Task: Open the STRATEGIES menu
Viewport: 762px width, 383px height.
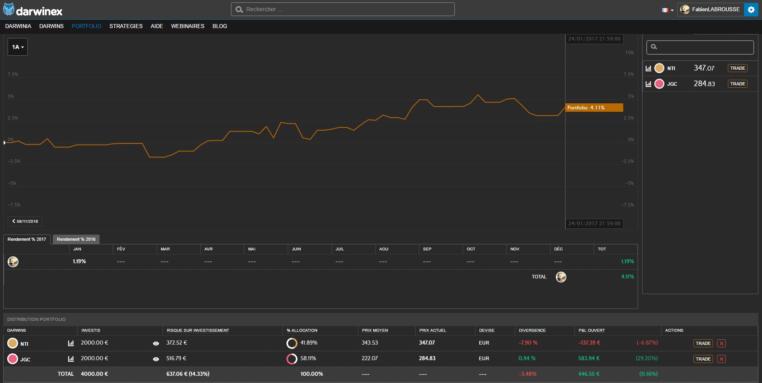Action: (x=126, y=26)
